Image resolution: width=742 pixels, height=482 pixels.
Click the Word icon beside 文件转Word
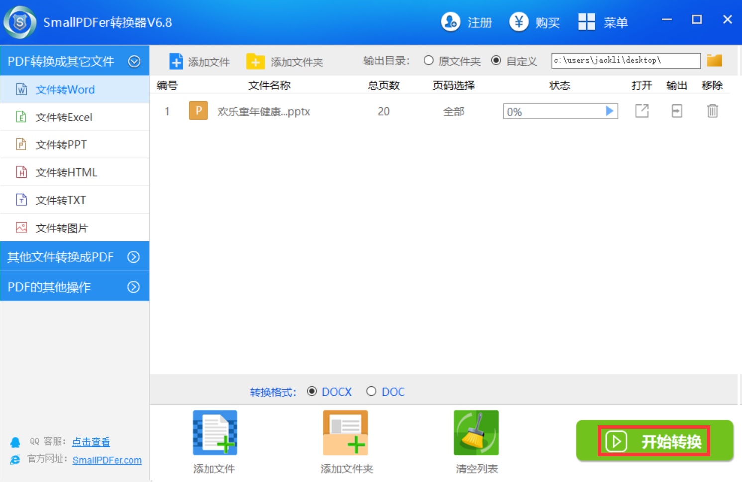click(x=21, y=89)
